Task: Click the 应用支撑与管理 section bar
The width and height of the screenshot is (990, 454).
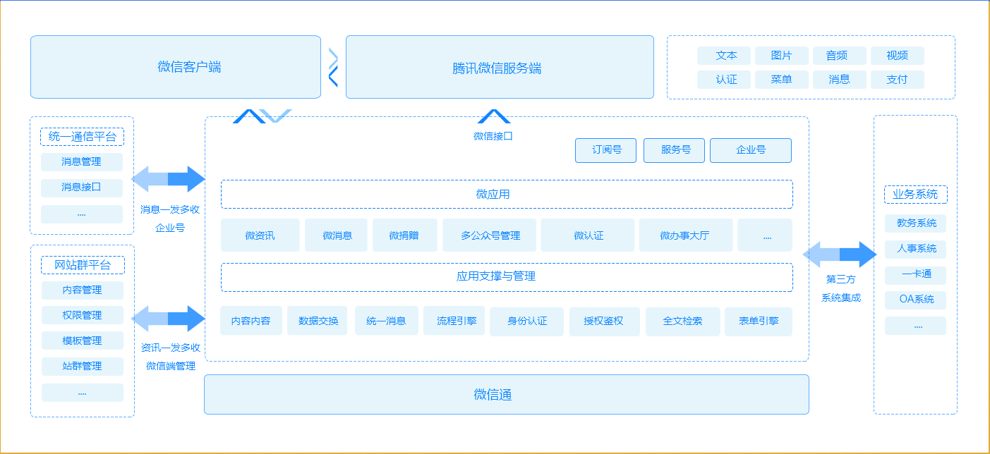Action: coord(507,277)
